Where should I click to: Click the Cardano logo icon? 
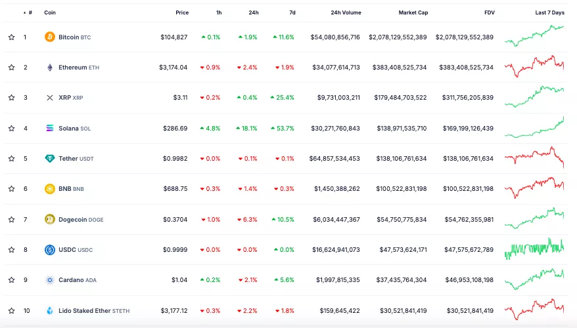49,280
